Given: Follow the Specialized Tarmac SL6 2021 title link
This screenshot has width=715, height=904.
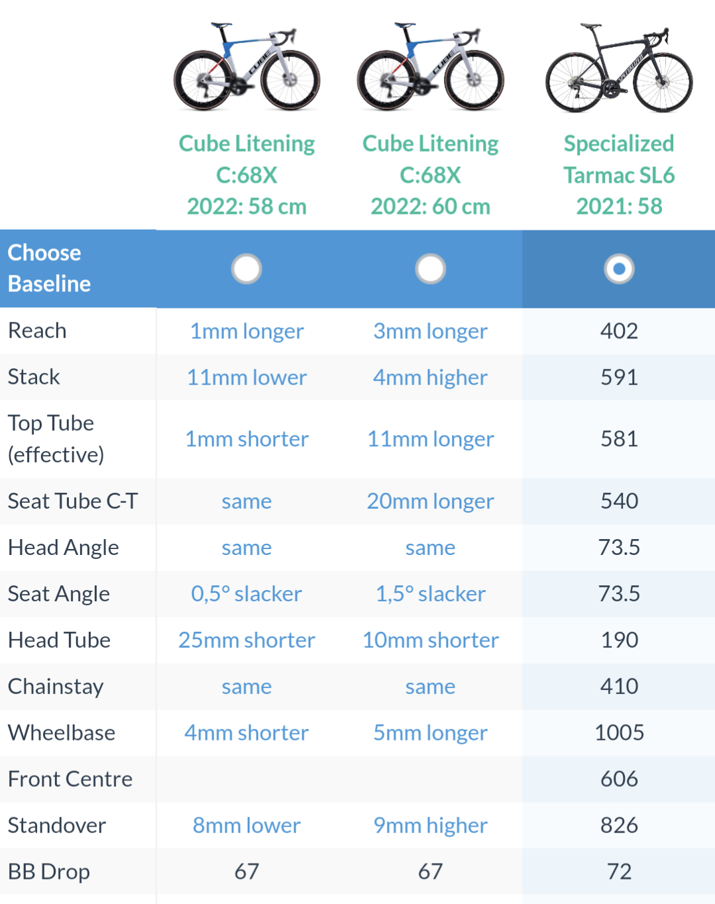Looking at the screenshot, I should click(619, 175).
